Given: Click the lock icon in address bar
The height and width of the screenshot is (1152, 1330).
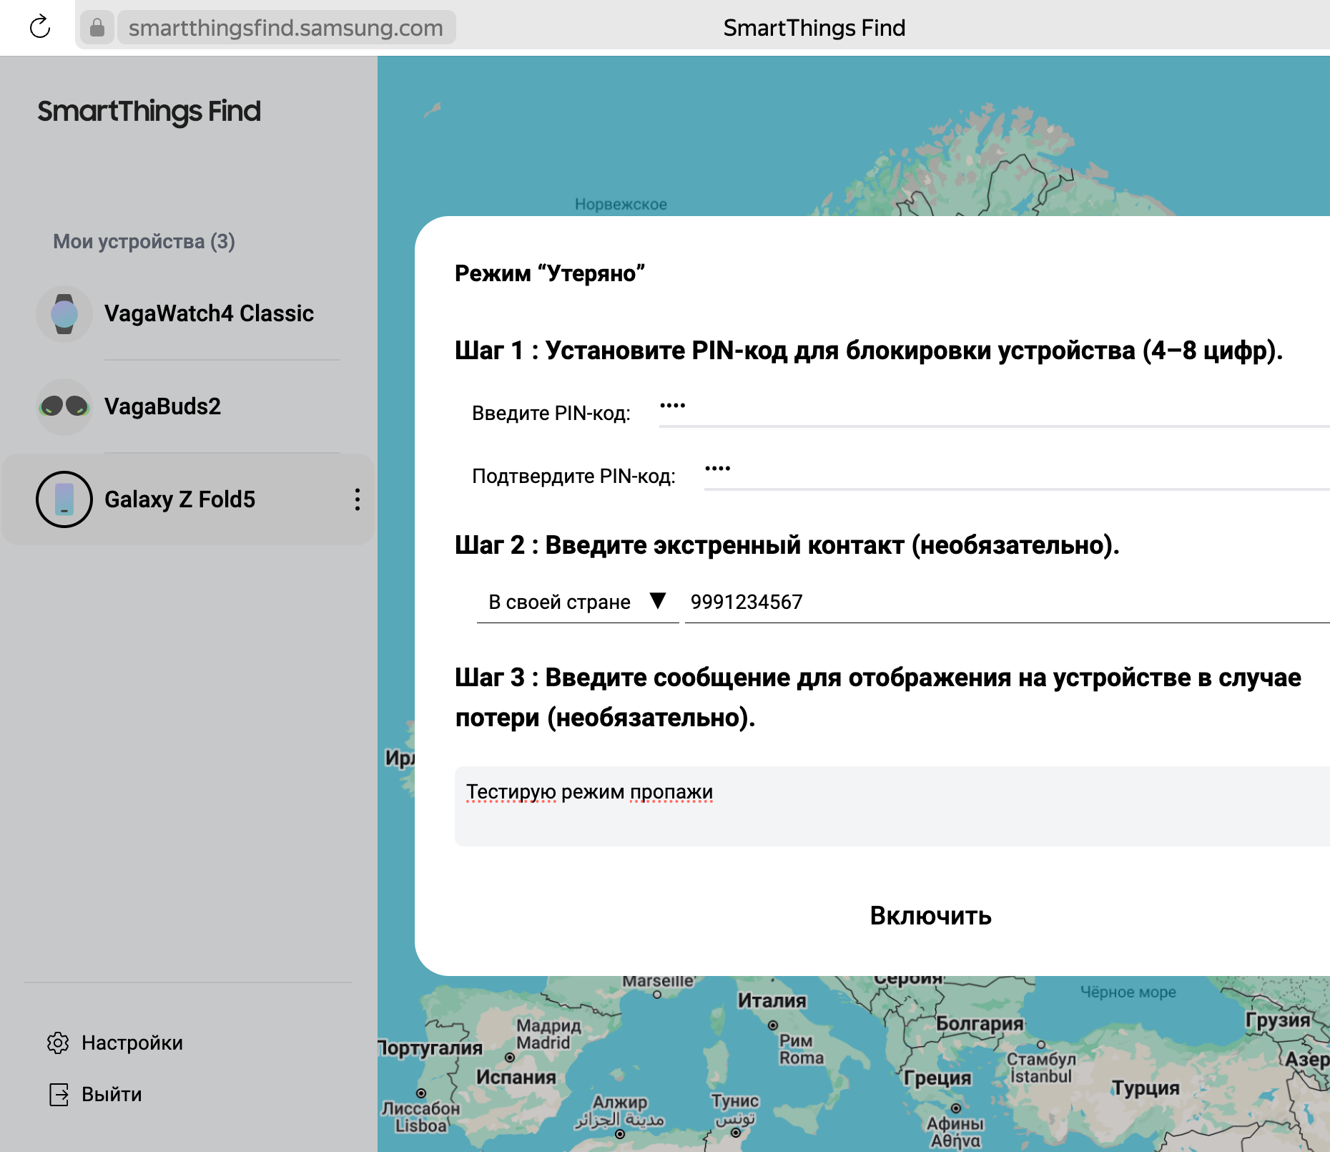Looking at the screenshot, I should (97, 28).
